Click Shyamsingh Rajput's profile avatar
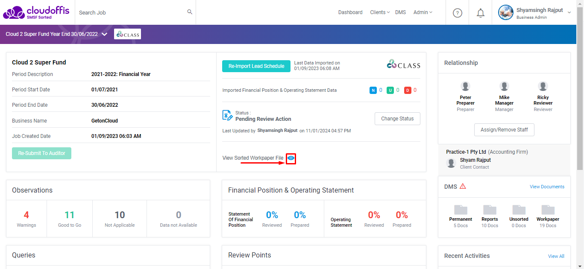Viewport: 584px width, 269px height. point(506,12)
